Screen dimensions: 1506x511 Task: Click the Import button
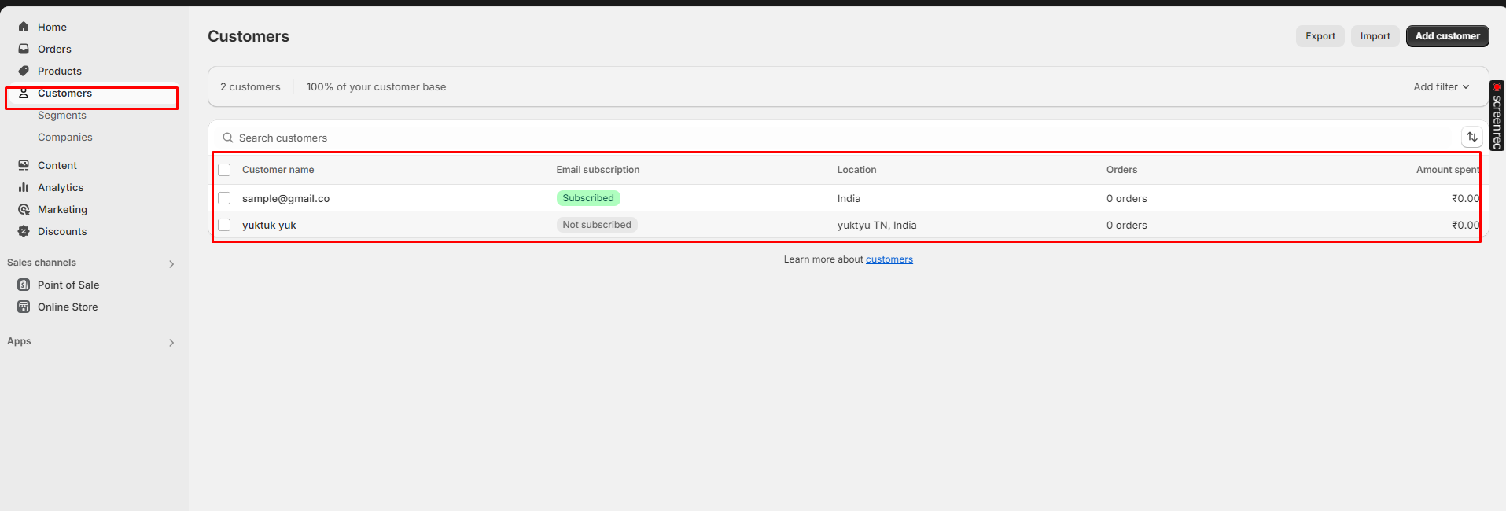click(1375, 36)
